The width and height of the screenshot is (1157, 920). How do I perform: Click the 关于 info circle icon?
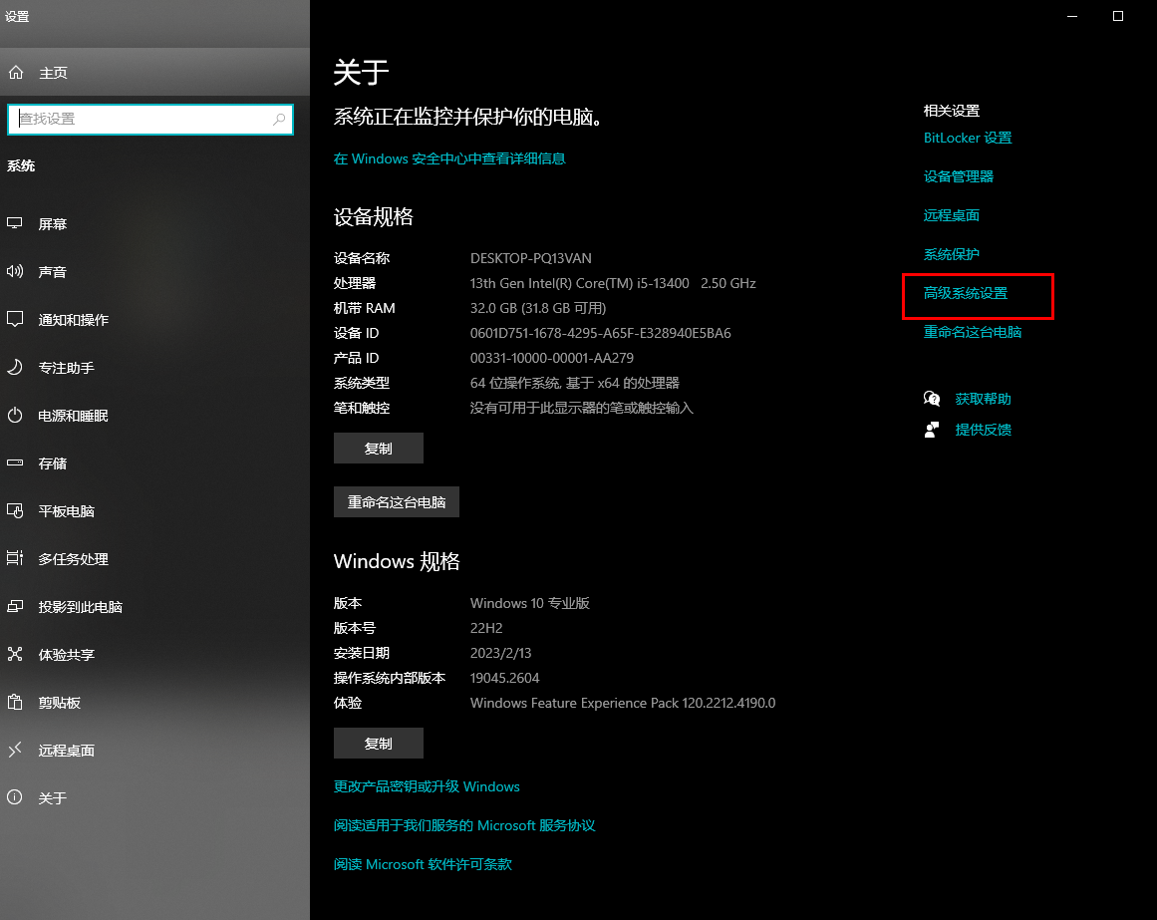[x=15, y=796]
